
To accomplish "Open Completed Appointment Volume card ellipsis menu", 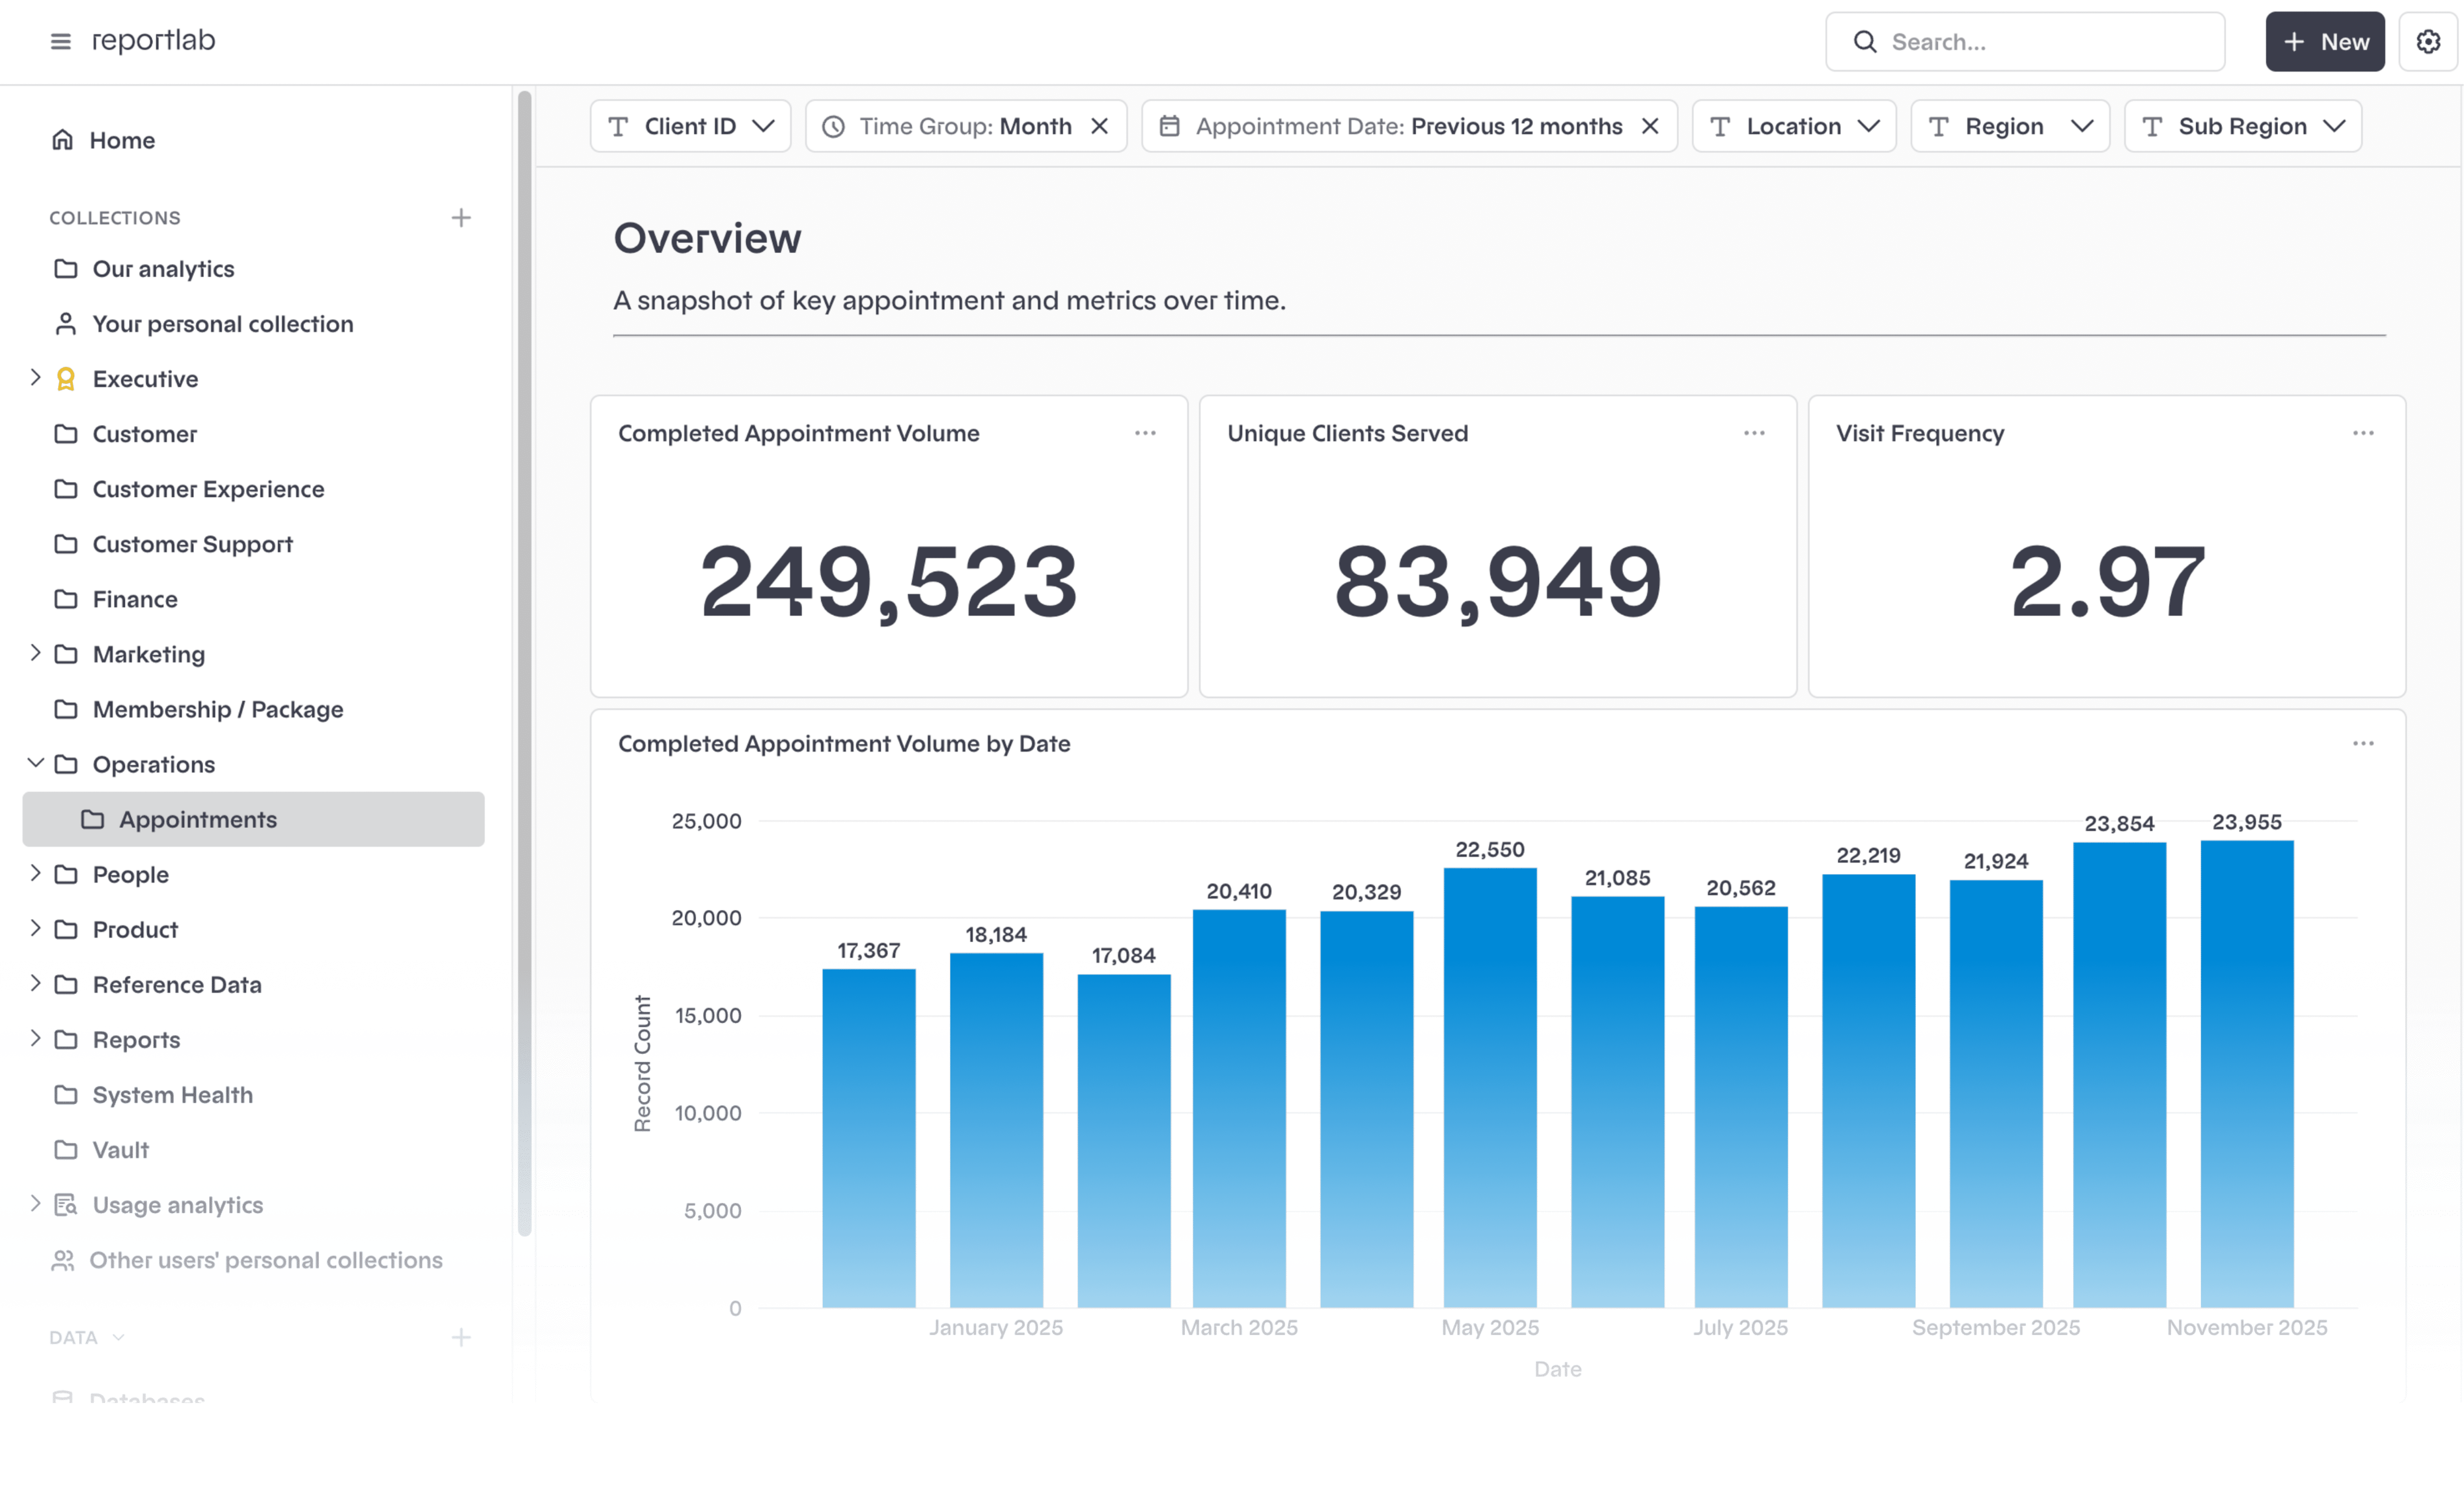I will coord(1145,433).
